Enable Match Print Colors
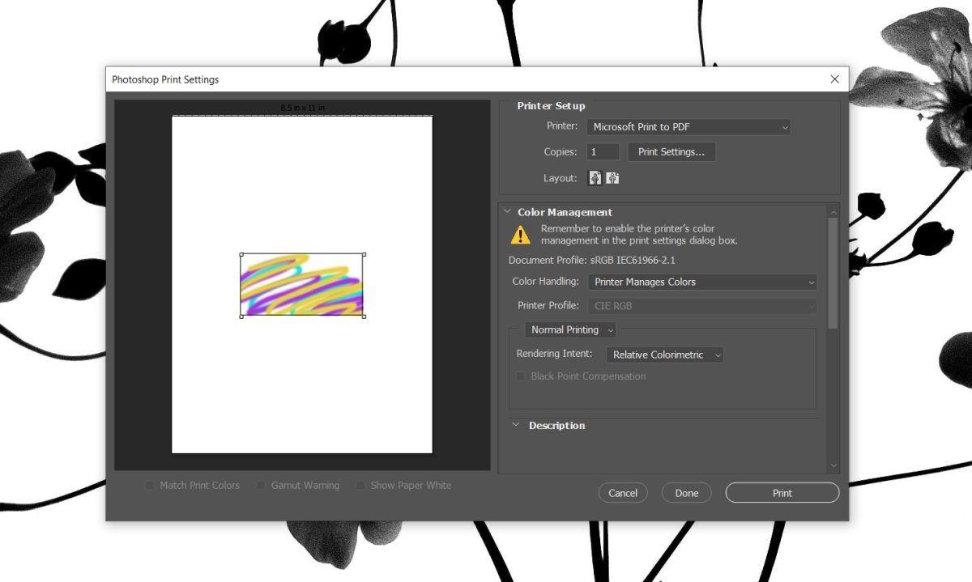The width and height of the screenshot is (972, 582). (x=149, y=485)
